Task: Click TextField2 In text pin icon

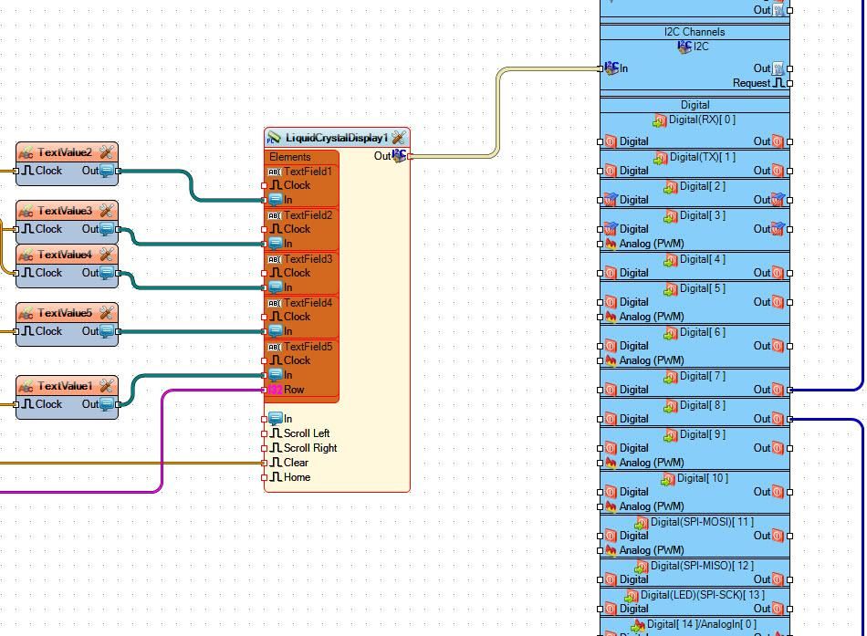Action: tap(276, 244)
